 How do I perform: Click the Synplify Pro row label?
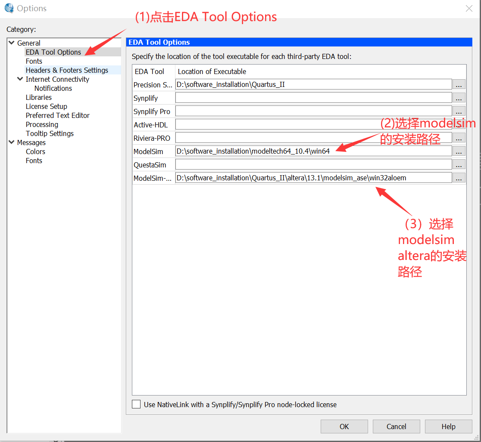[x=152, y=111]
